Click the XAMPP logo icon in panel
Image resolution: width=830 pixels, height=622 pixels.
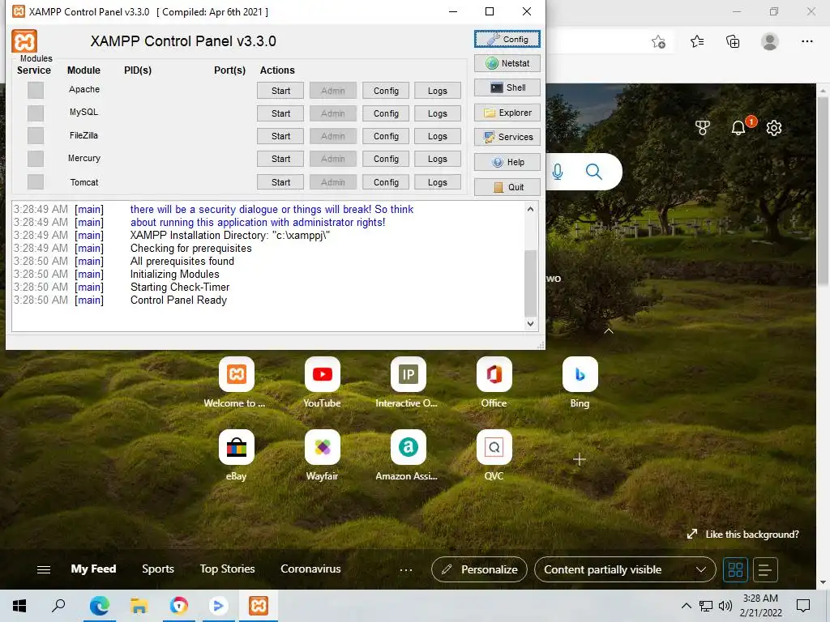pyautogui.click(x=24, y=41)
